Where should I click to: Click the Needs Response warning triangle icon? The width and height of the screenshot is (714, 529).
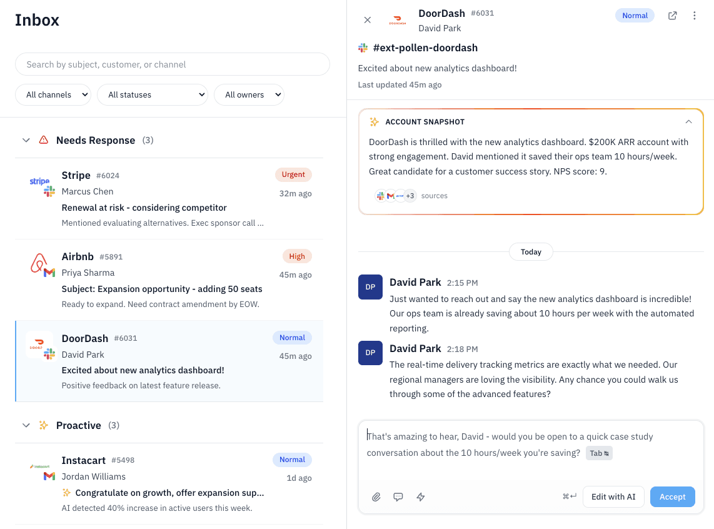point(44,140)
